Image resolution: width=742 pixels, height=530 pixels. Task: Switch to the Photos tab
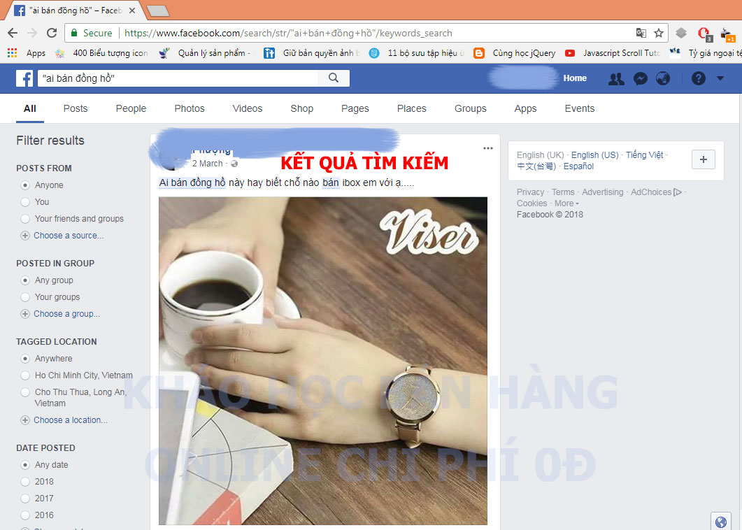tap(190, 108)
